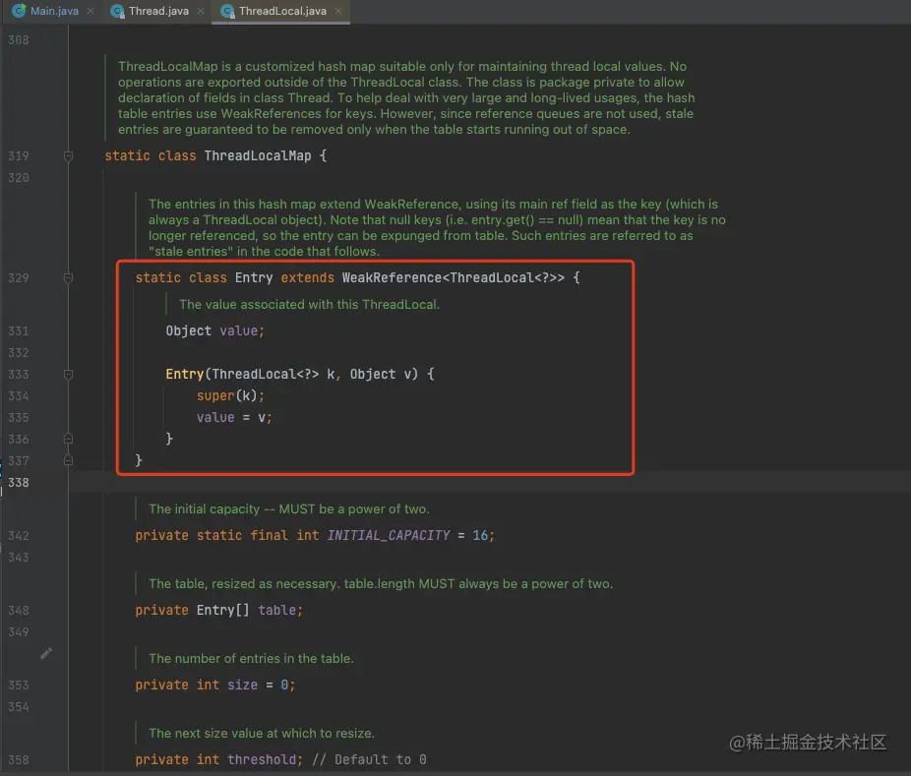
Task: Click the 'ThreadLocal<?> k' parameter on line 333
Action: click(x=273, y=374)
